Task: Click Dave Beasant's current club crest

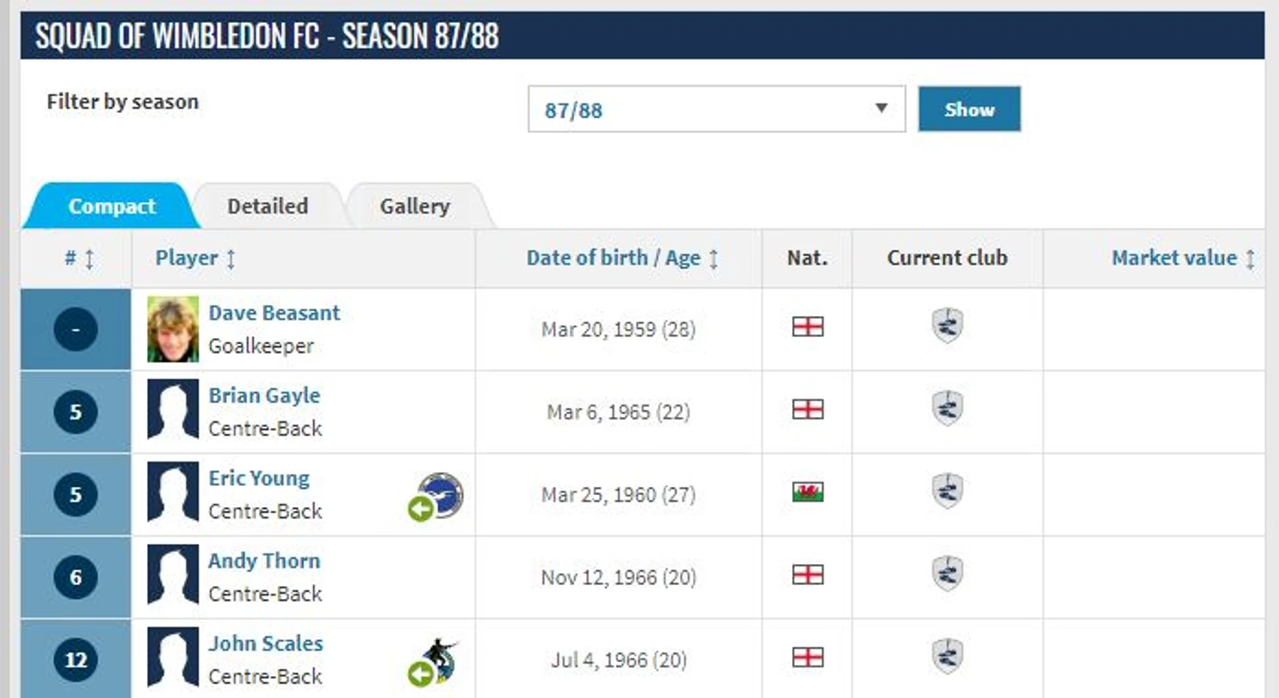Action: 947,326
